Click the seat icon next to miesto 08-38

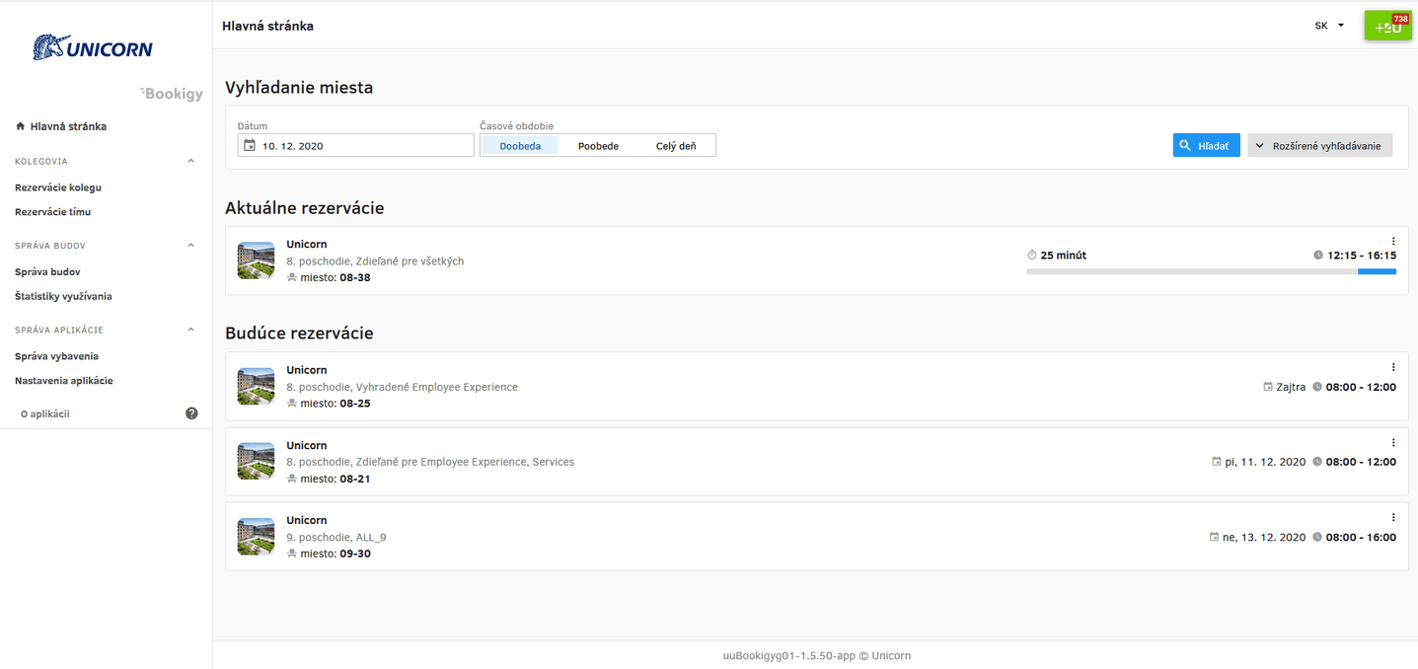pos(291,278)
